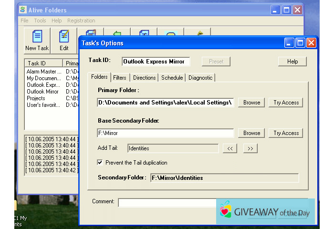Open the Schedule tab

(x=172, y=78)
